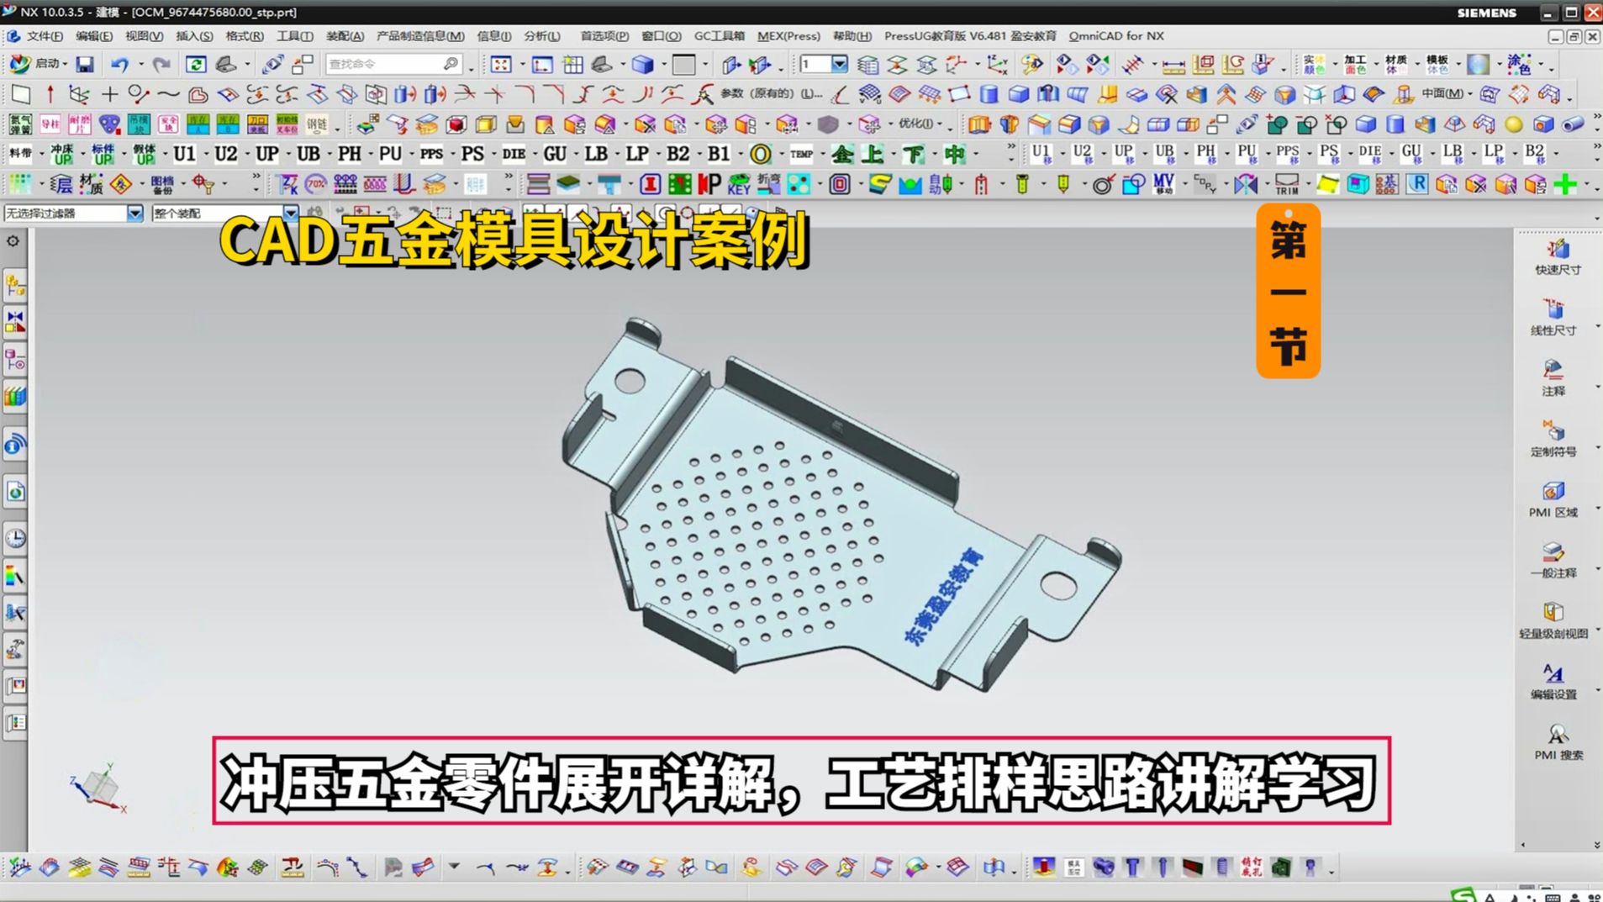Click the history clock icon in sidebar
Image resolution: width=1603 pixels, height=902 pixels.
[x=15, y=539]
